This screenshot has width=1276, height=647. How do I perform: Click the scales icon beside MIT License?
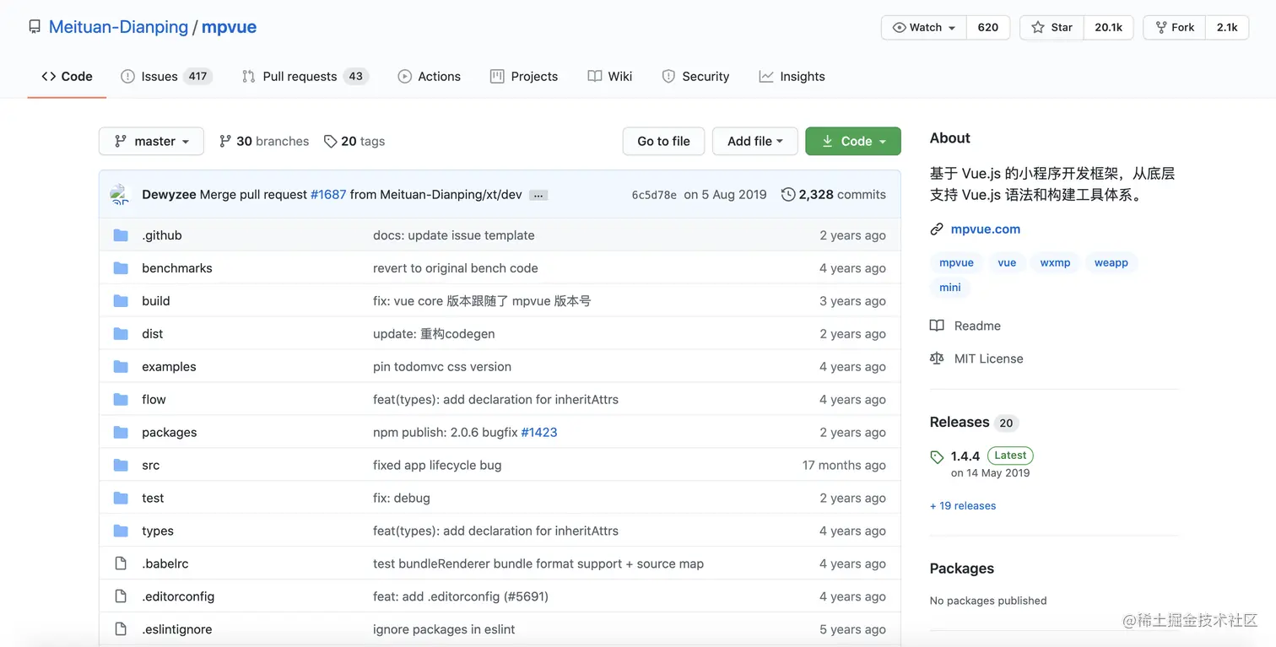pos(937,359)
